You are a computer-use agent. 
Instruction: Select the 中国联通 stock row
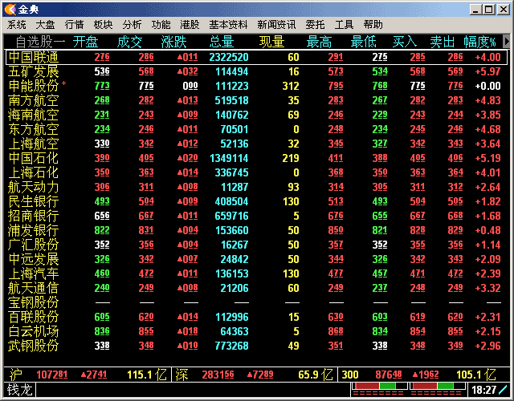256,57
